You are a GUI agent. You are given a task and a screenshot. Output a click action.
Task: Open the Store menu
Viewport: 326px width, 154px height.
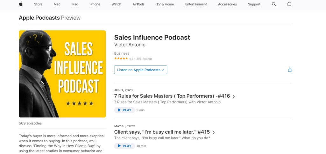tap(38, 4)
